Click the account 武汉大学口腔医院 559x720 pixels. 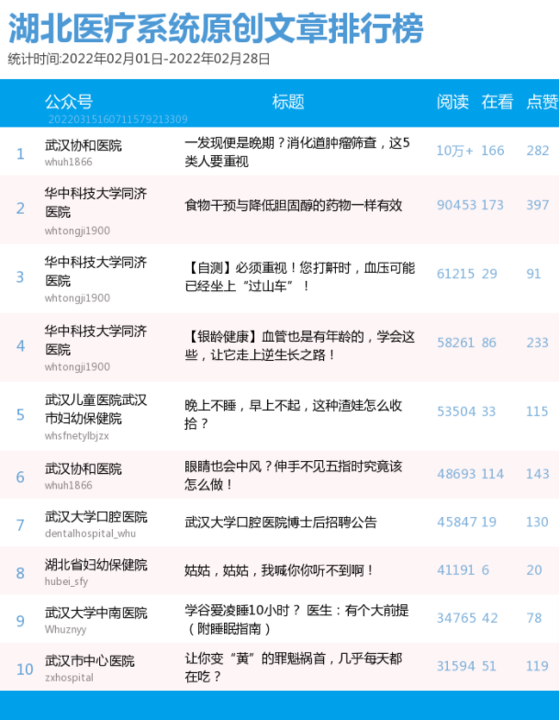(95, 517)
